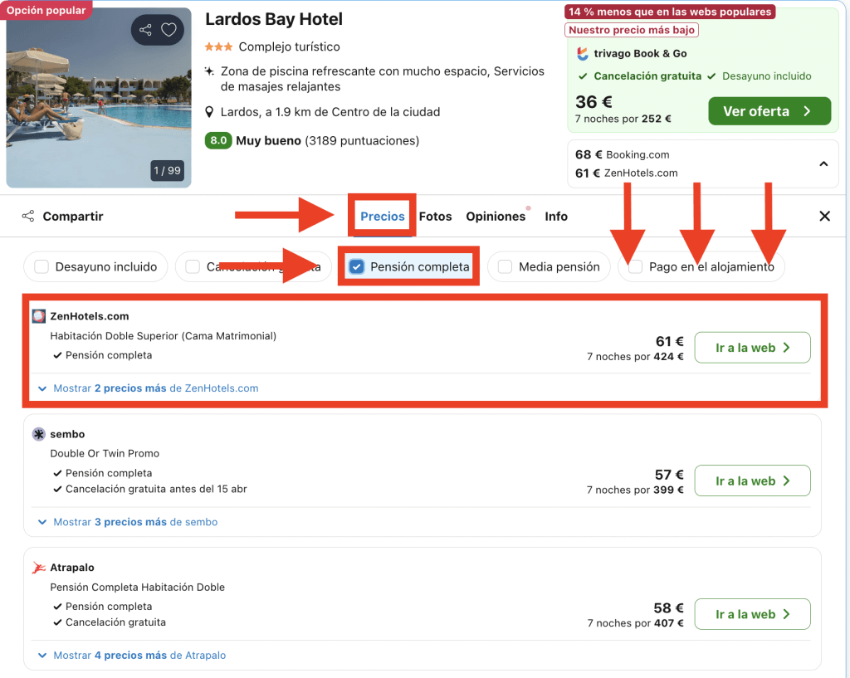Open the Opiniones tab
The height and width of the screenshot is (678, 850).
click(496, 217)
